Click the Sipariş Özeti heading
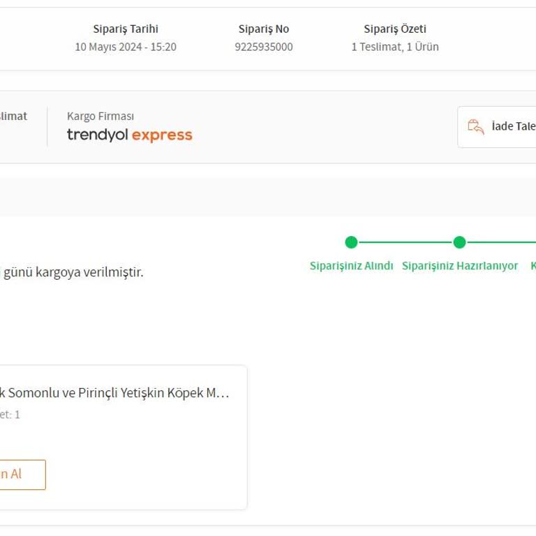 pos(395,29)
